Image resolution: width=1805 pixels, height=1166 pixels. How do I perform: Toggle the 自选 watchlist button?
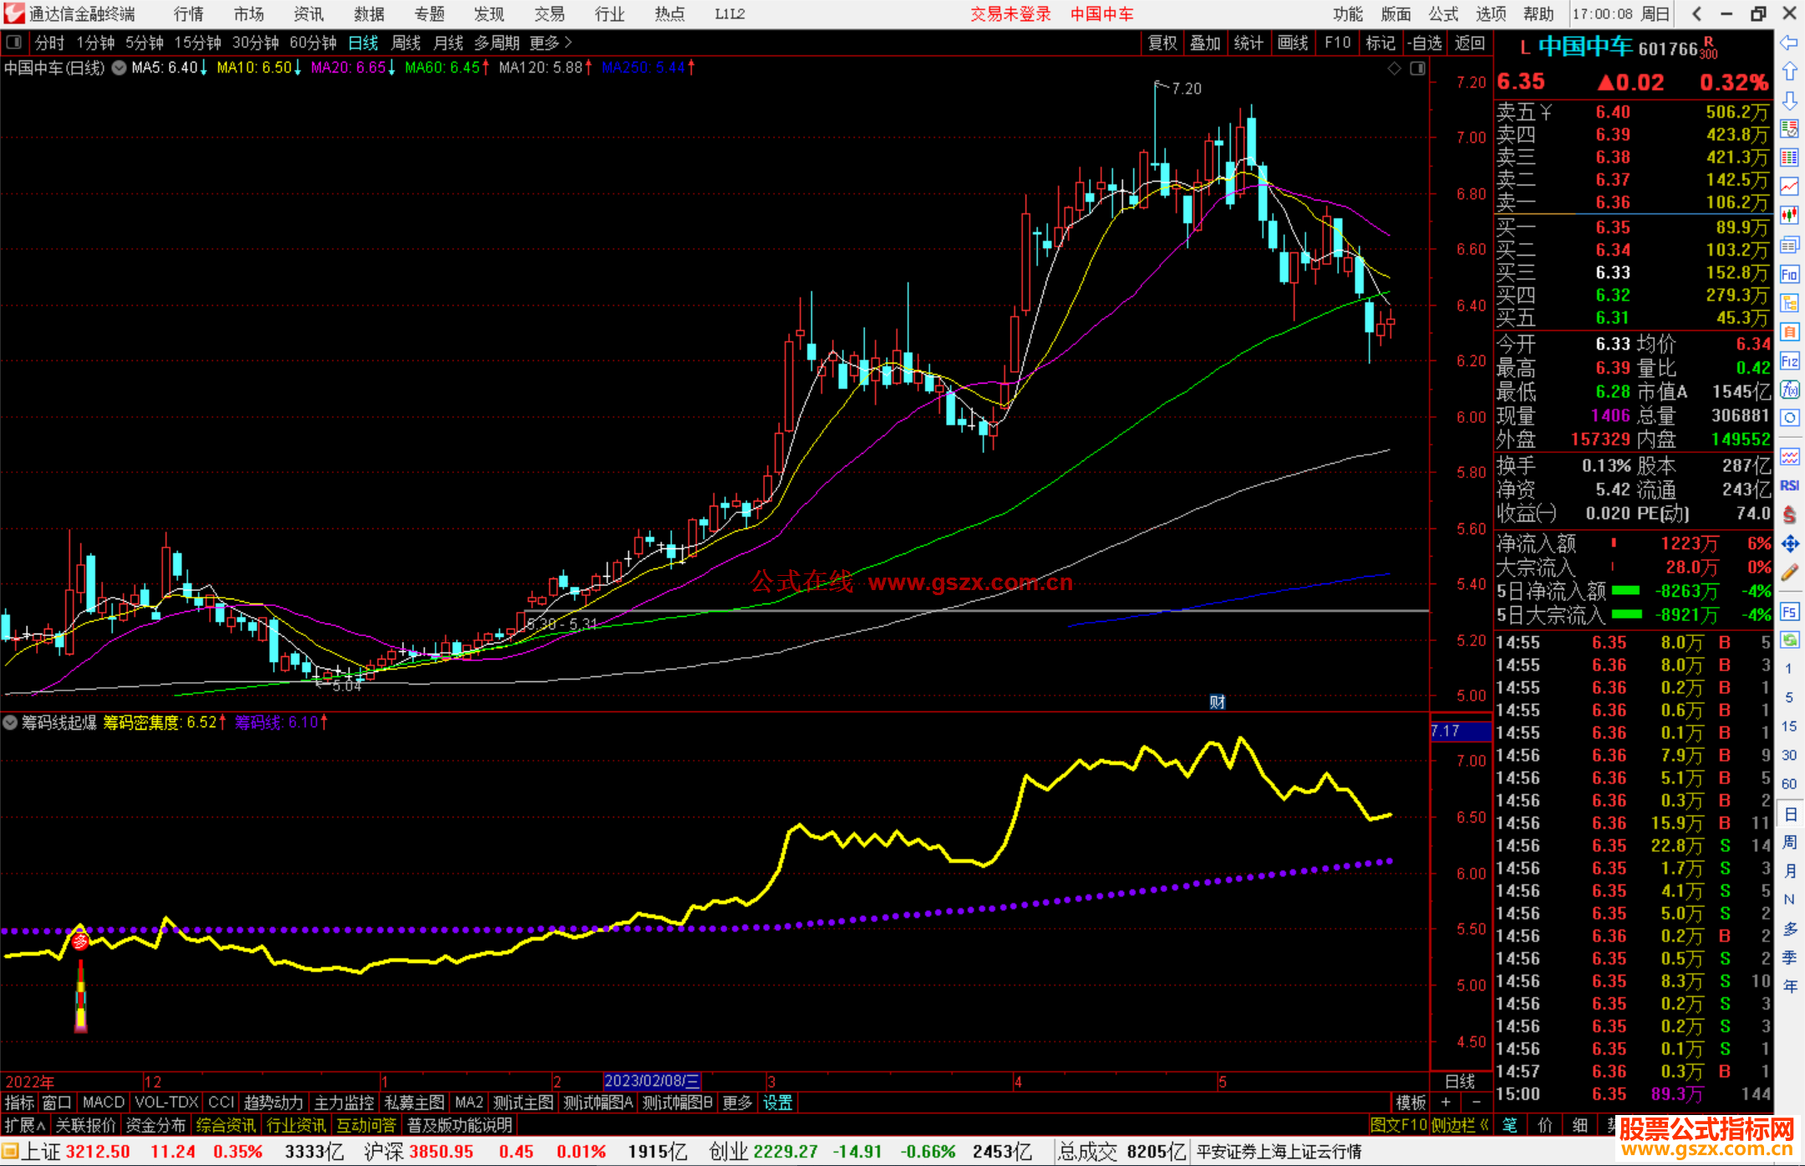[1425, 43]
